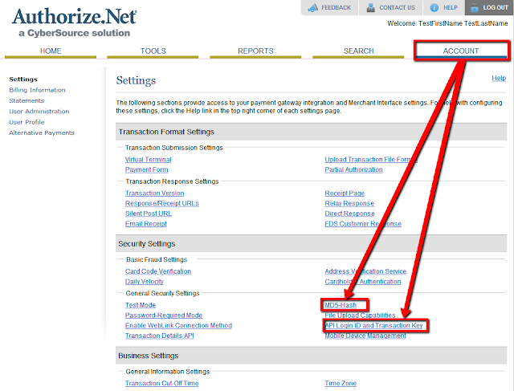Open MD5-Hash link
This screenshot has width=514, height=391.
click(x=341, y=305)
